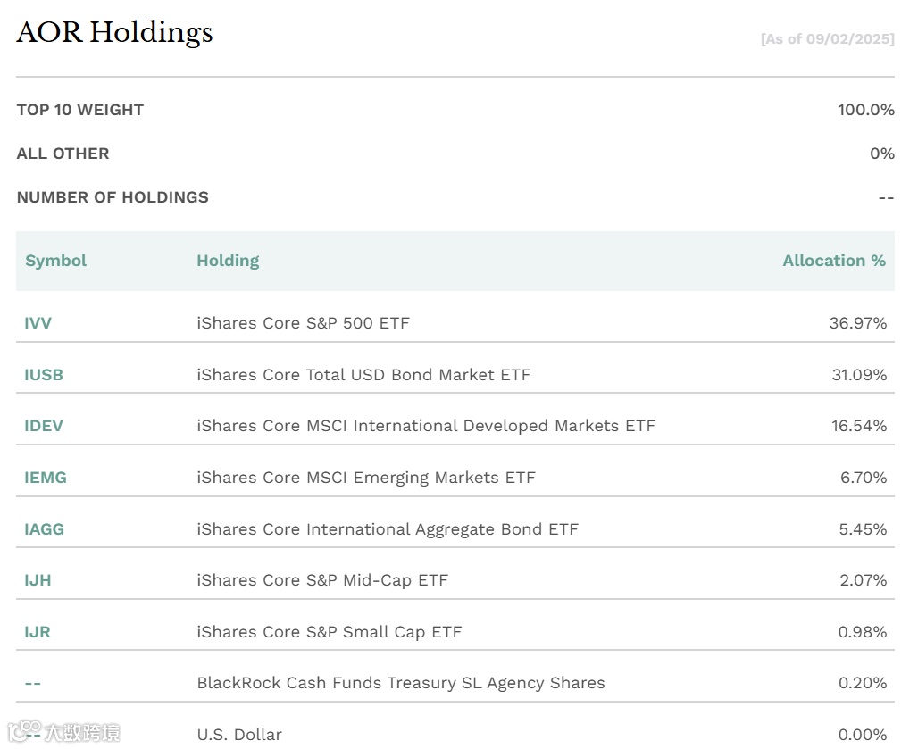Select the NUMBER OF HOLDINGS label
The image size is (918, 749).
[x=113, y=197]
